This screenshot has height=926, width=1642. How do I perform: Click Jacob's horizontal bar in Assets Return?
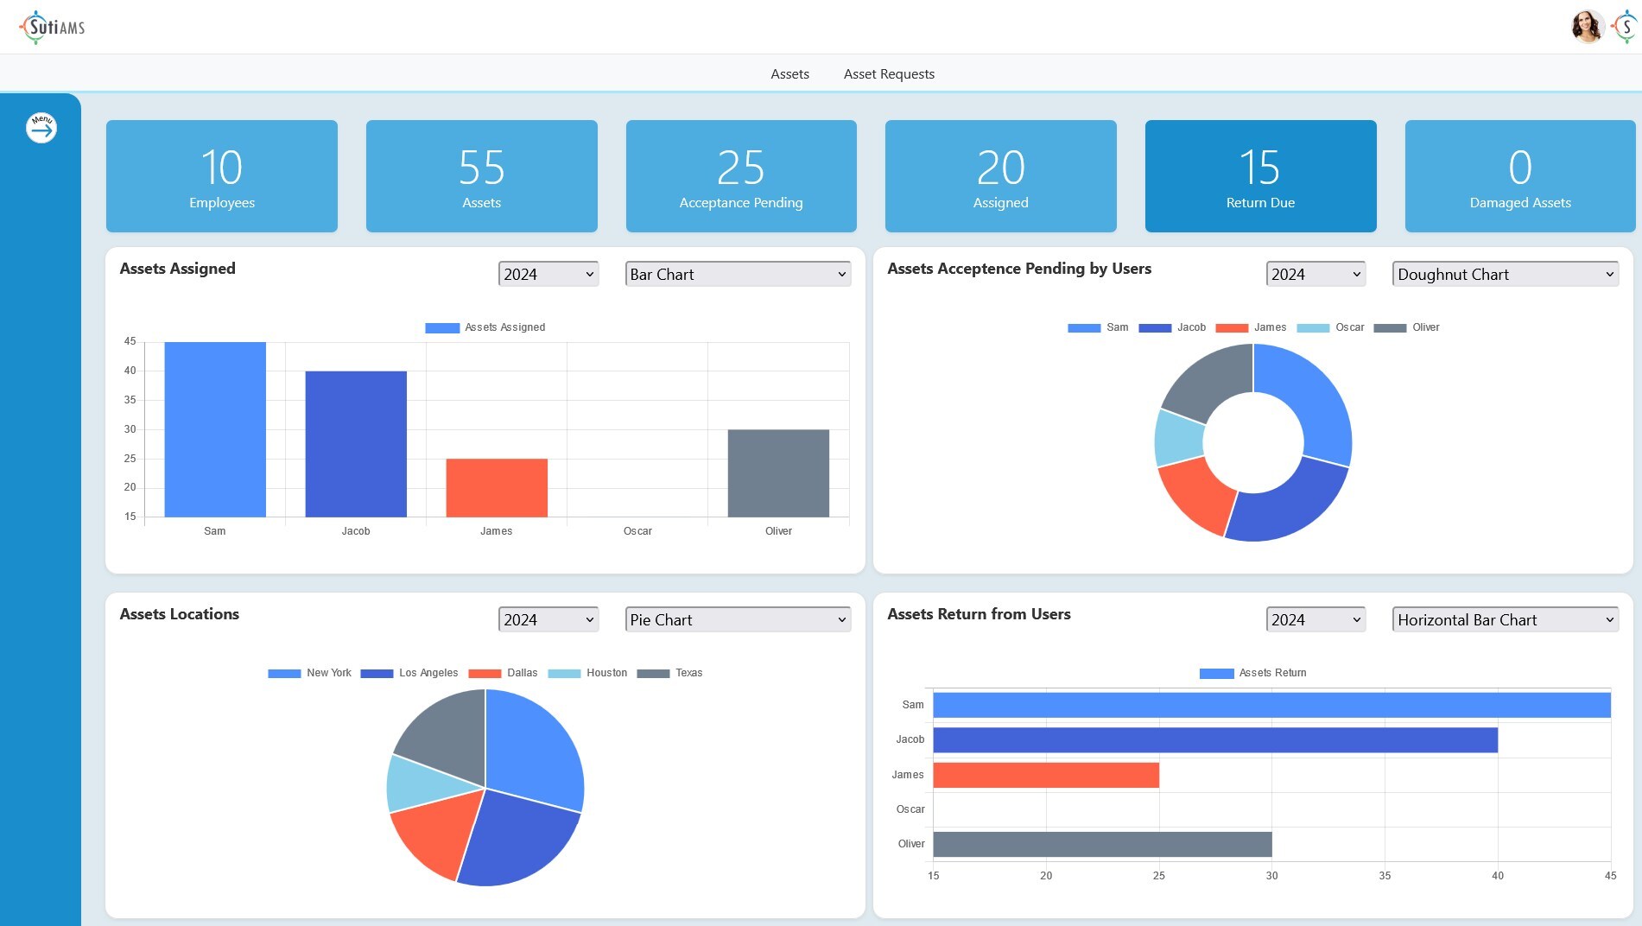click(1215, 740)
